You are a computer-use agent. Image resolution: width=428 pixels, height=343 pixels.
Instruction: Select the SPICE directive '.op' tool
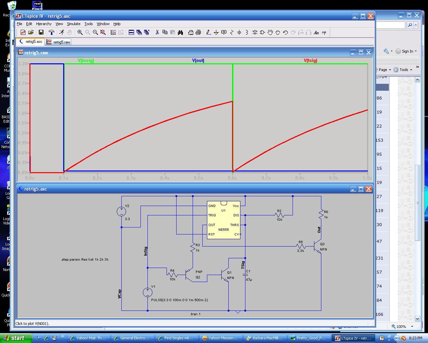coord(324,32)
